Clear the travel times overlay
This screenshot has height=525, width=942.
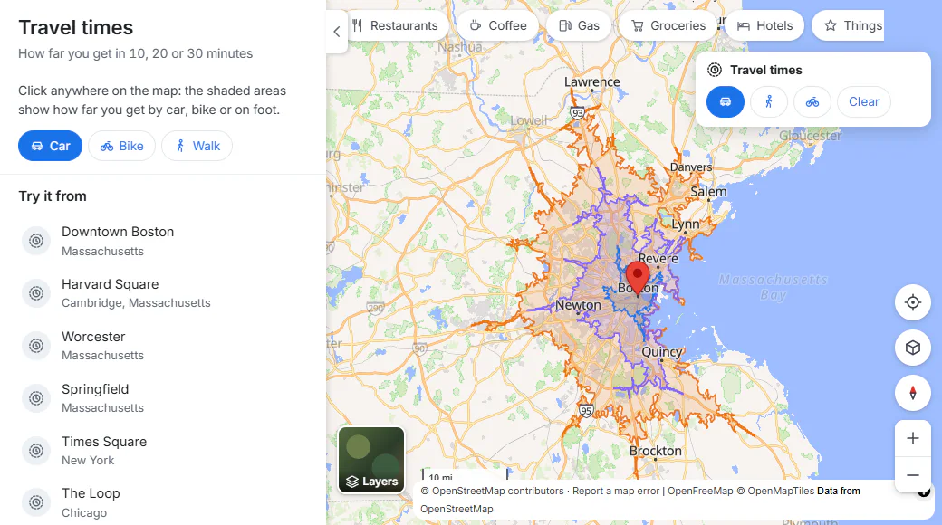coord(864,101)
